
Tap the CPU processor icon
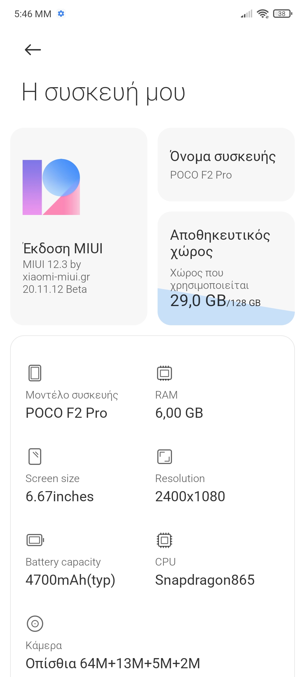point(164,540)
